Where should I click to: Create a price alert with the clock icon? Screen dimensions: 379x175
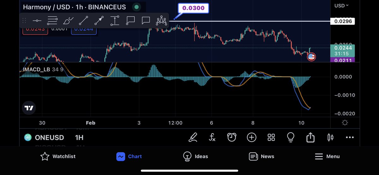click(232, 137)
